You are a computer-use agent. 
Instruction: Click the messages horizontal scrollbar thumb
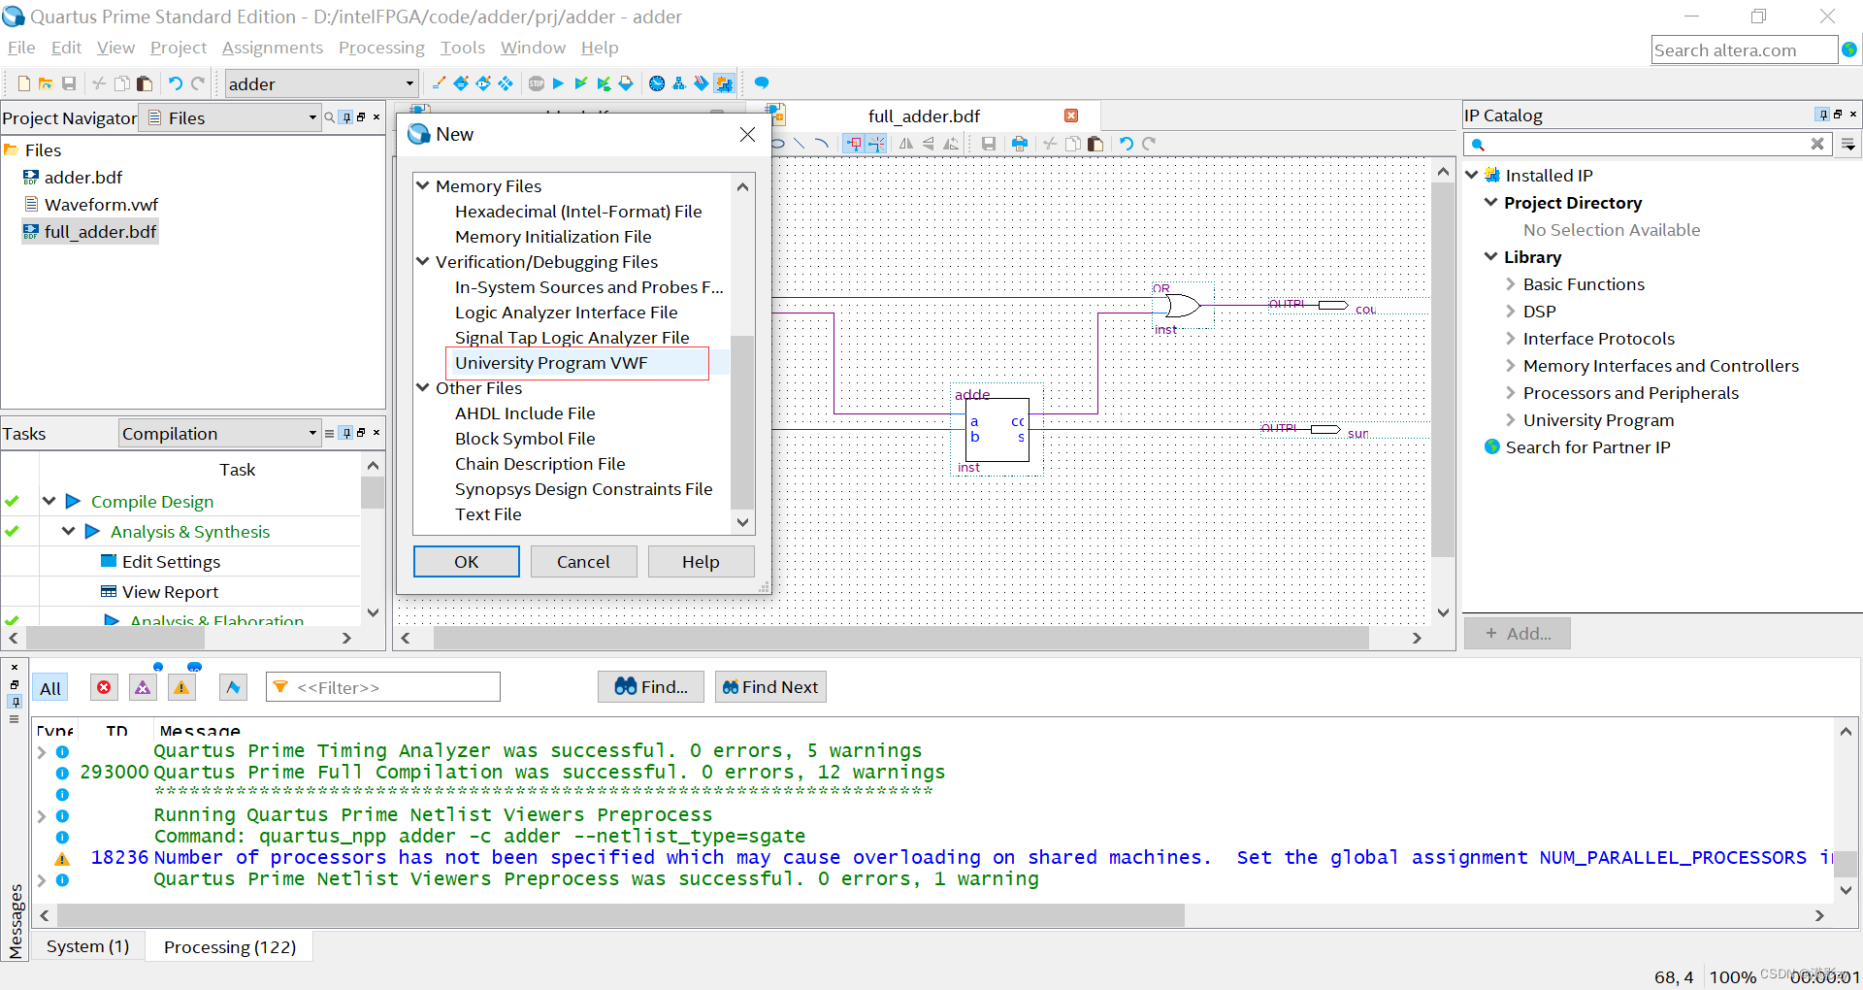coord(621,915)
